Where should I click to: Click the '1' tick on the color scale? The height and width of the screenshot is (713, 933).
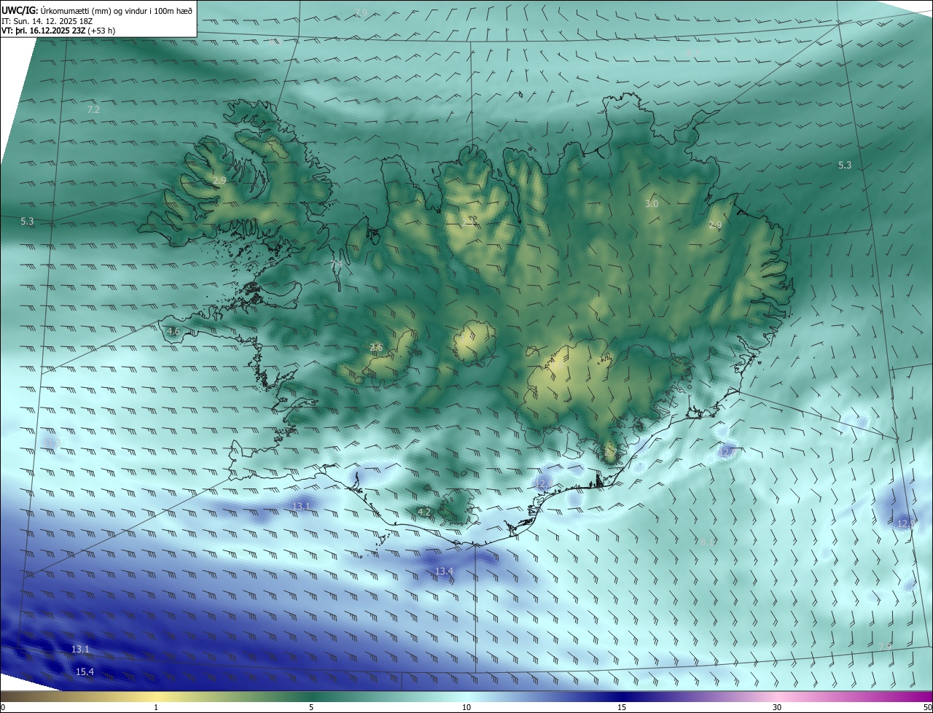pos(156,707)
